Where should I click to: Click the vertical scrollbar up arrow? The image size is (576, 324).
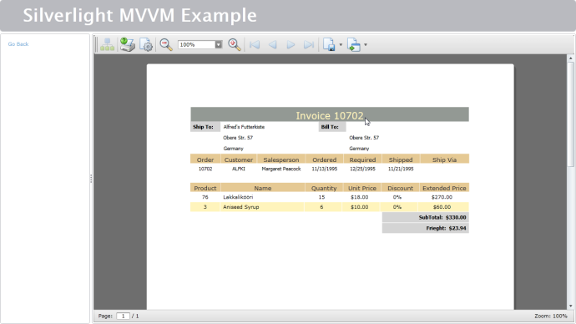570,58
